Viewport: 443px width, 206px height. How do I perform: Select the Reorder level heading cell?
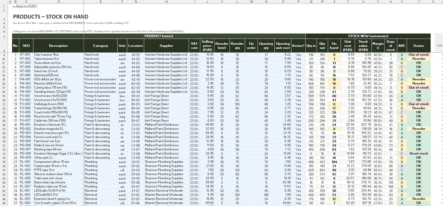pos(222,46)
